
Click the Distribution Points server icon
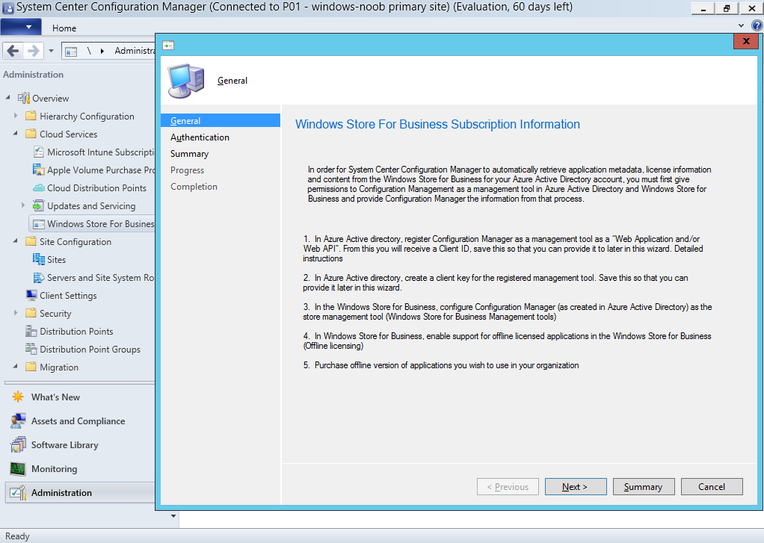click(x=31, y=331)
